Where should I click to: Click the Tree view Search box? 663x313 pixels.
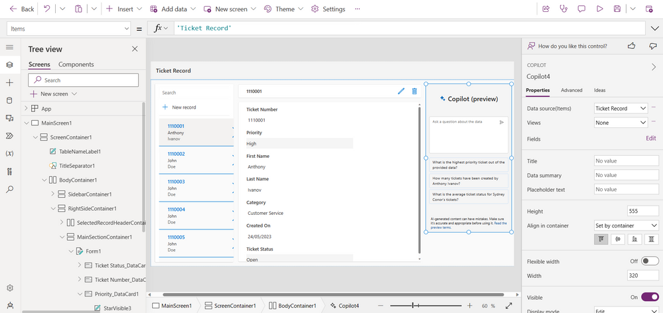(x=84, y=80)
